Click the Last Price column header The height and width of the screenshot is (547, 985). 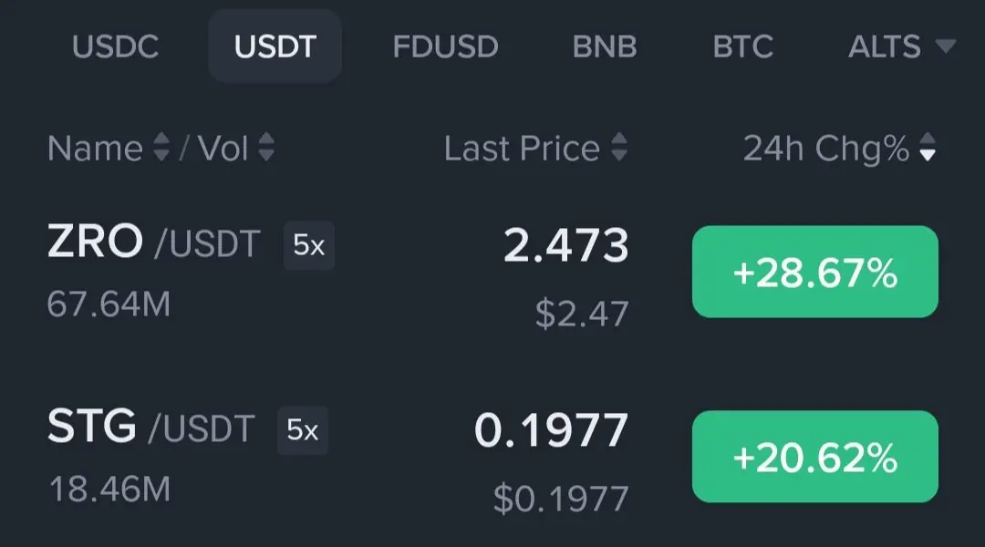(x=522, y=149)
